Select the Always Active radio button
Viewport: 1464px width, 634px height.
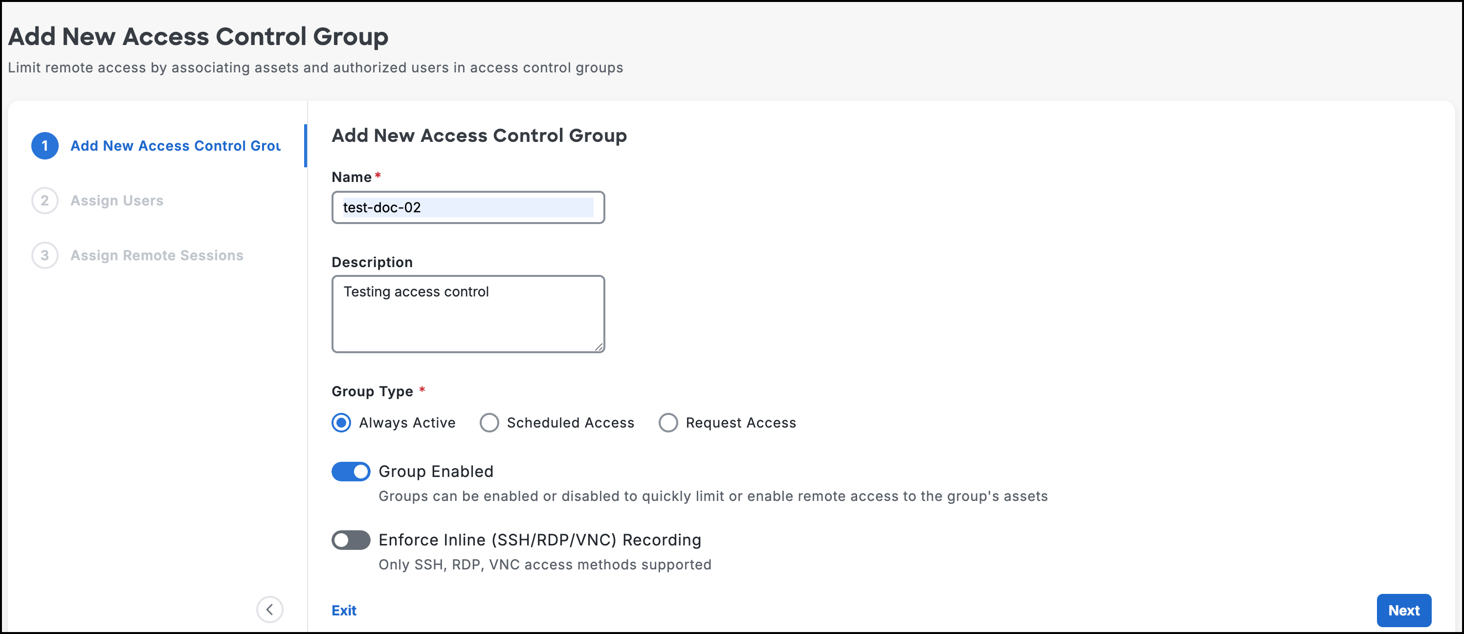pyautogui.click(x=342, y=423)
